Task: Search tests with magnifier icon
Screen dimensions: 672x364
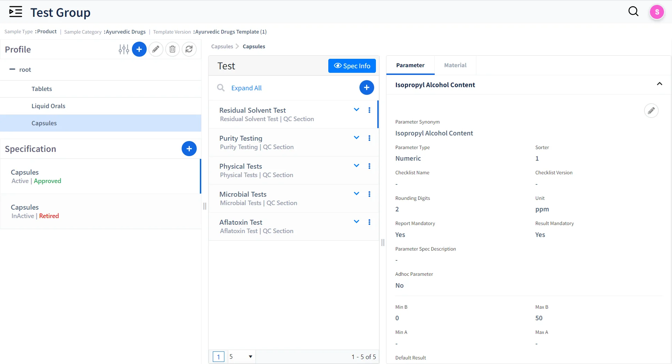Action: [x=221, y=88]
